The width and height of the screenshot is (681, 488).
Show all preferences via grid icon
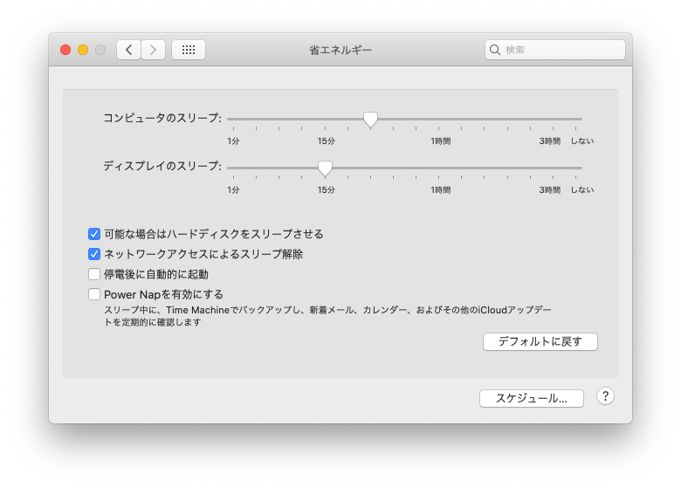pyautogui.click(x=189, y=50)
